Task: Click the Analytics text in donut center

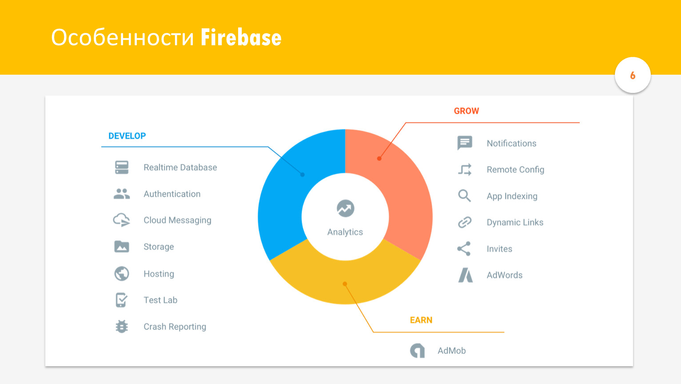Action: click(x=345, y=232)
